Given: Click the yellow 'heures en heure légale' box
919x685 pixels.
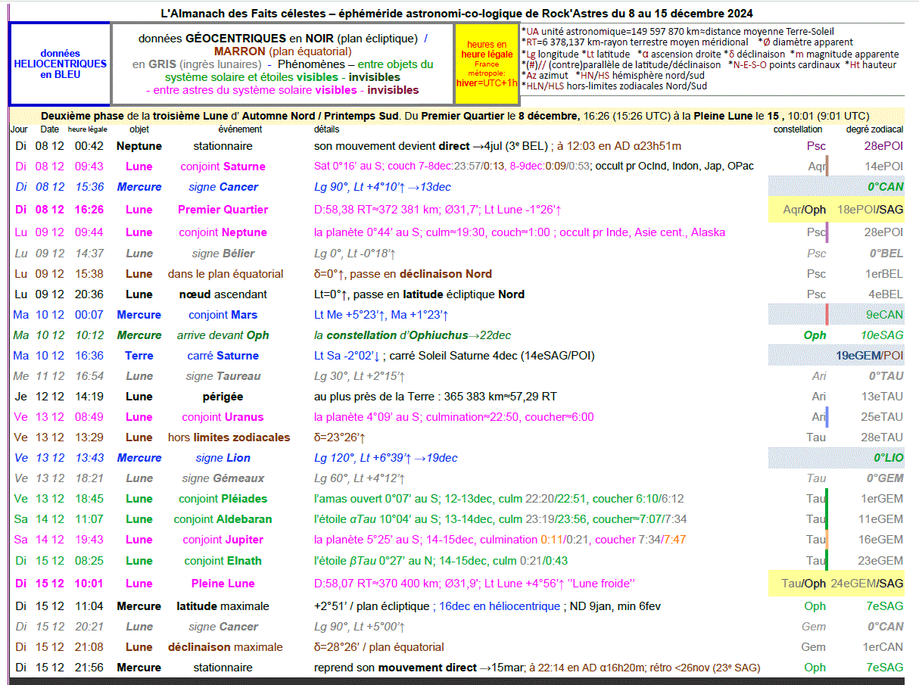Looking at the screenshot, I should (487, 64).
